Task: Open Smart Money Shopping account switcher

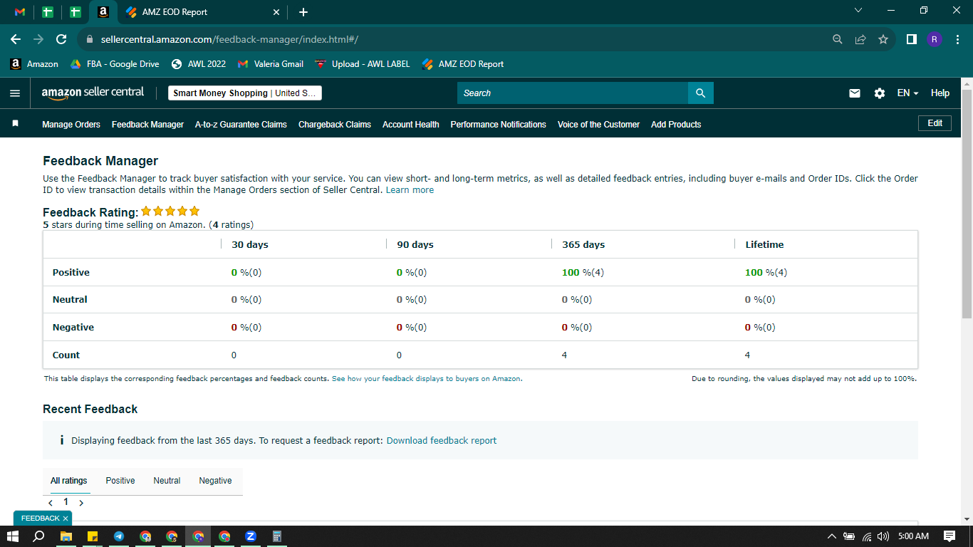Action: tap(245, 93)
